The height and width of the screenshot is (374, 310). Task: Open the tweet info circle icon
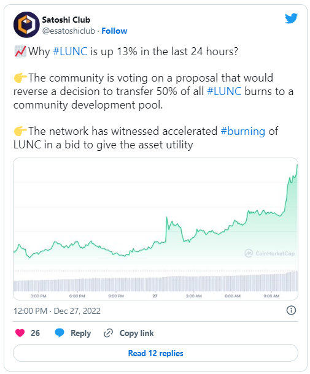(291, 310)
